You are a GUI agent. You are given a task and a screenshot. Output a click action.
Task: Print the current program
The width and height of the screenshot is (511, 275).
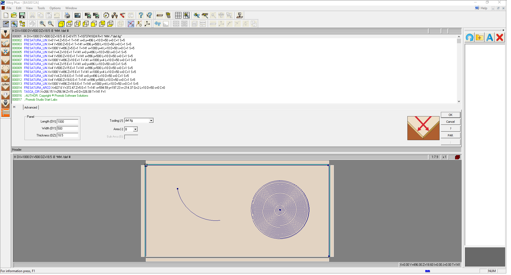tap(67, 15)
